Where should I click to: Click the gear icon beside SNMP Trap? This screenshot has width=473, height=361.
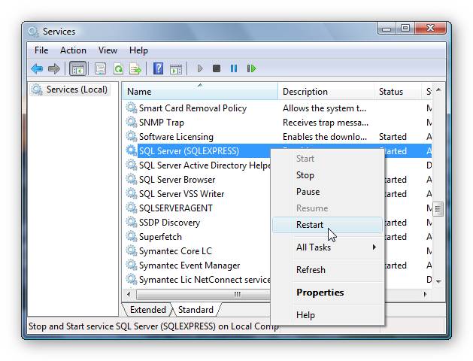click(x=131, y=122)
